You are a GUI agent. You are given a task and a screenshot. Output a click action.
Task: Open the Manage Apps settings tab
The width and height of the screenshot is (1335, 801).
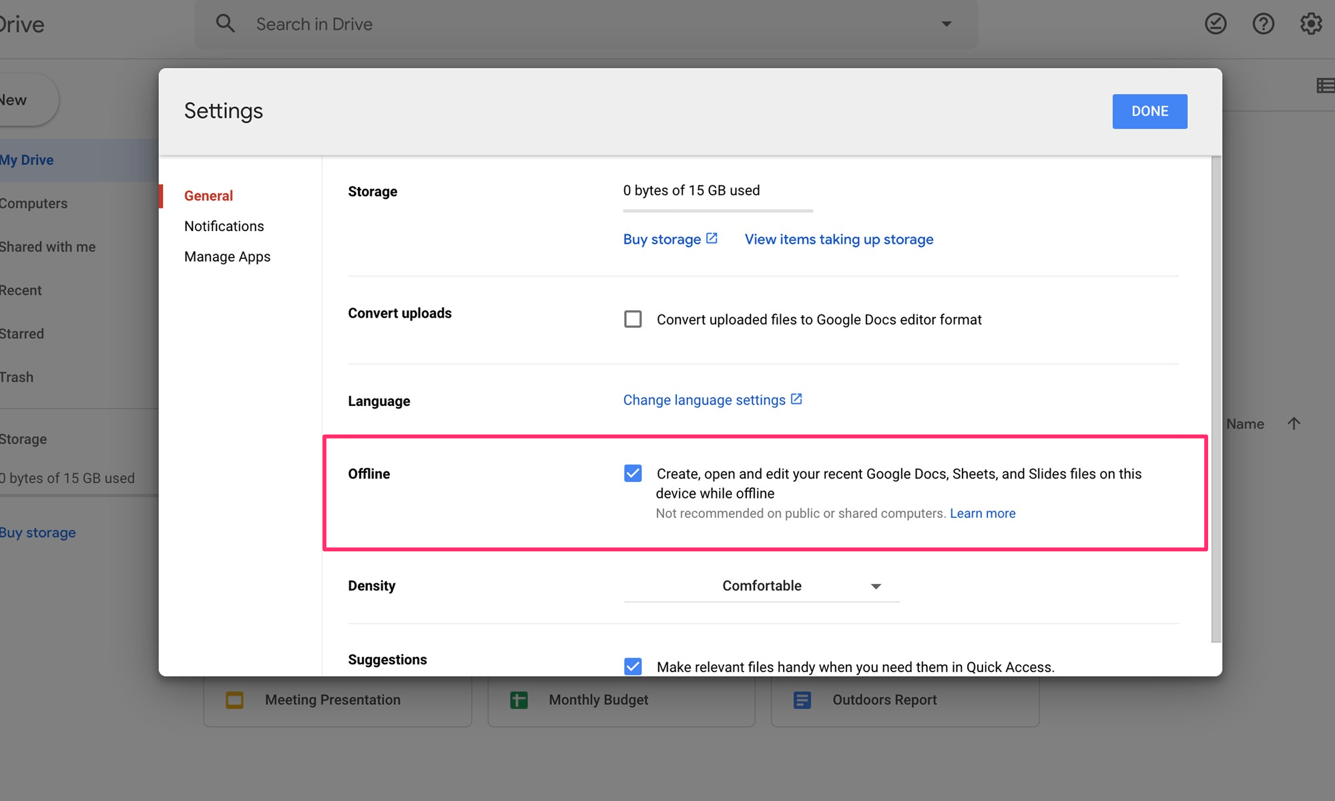[227, 257]
